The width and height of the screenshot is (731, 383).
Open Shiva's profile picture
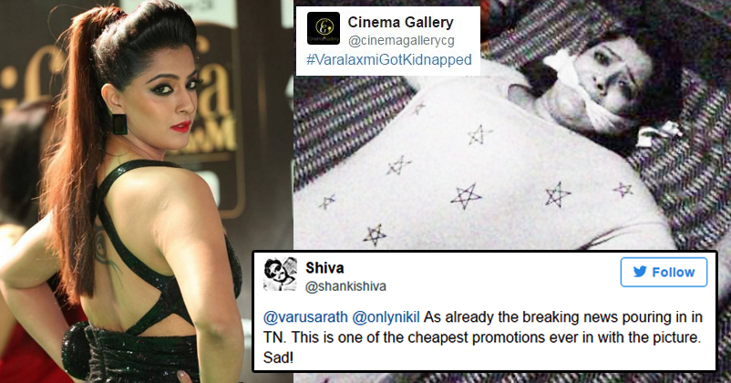tap(280, 274)
